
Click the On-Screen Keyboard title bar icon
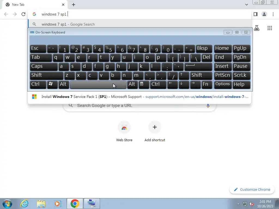[x=32, y=32]
